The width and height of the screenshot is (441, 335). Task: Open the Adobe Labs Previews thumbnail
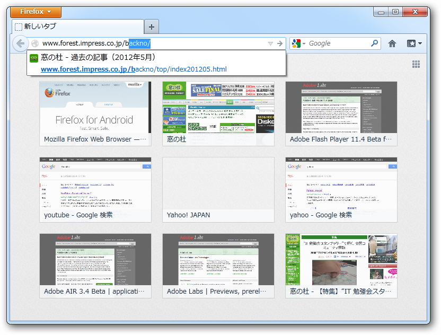[x=218, y=266]
